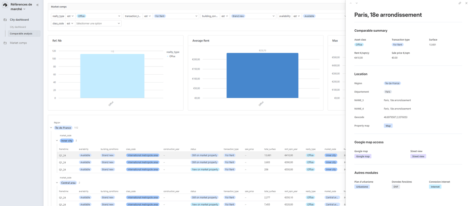Click the Références de marché logo icon

click(x=5, y=5)
